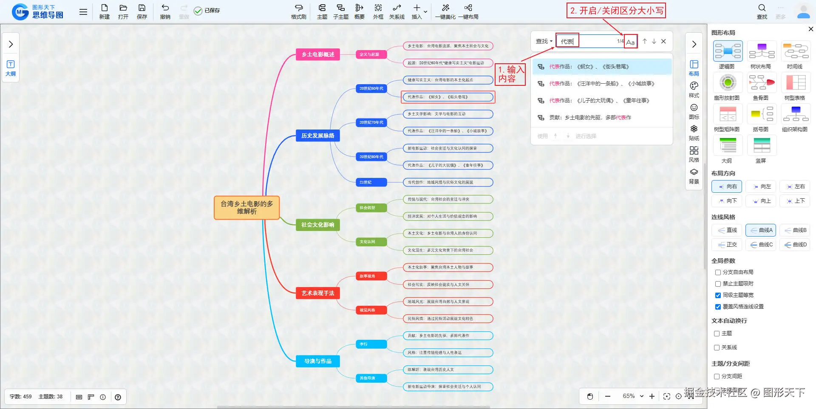Undo the last action with 撤销
The image size is (816, 409).
pos(165,11)
